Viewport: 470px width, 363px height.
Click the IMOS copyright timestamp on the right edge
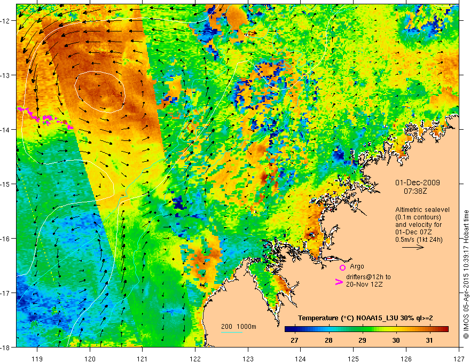[x=466, y=274]
